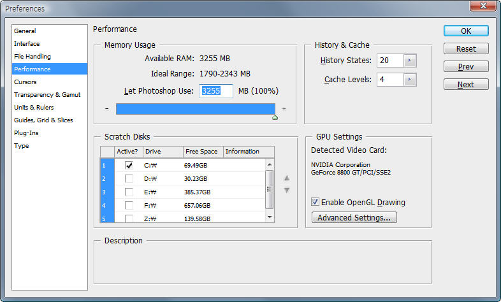Move scratch disk down with arrow icon
Screen dimensions: 501x302
[287, 190]
